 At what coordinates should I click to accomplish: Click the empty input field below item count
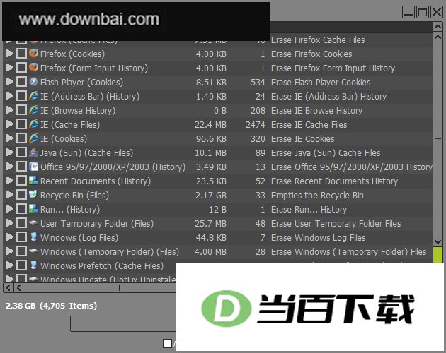click(x=123, y=323)
